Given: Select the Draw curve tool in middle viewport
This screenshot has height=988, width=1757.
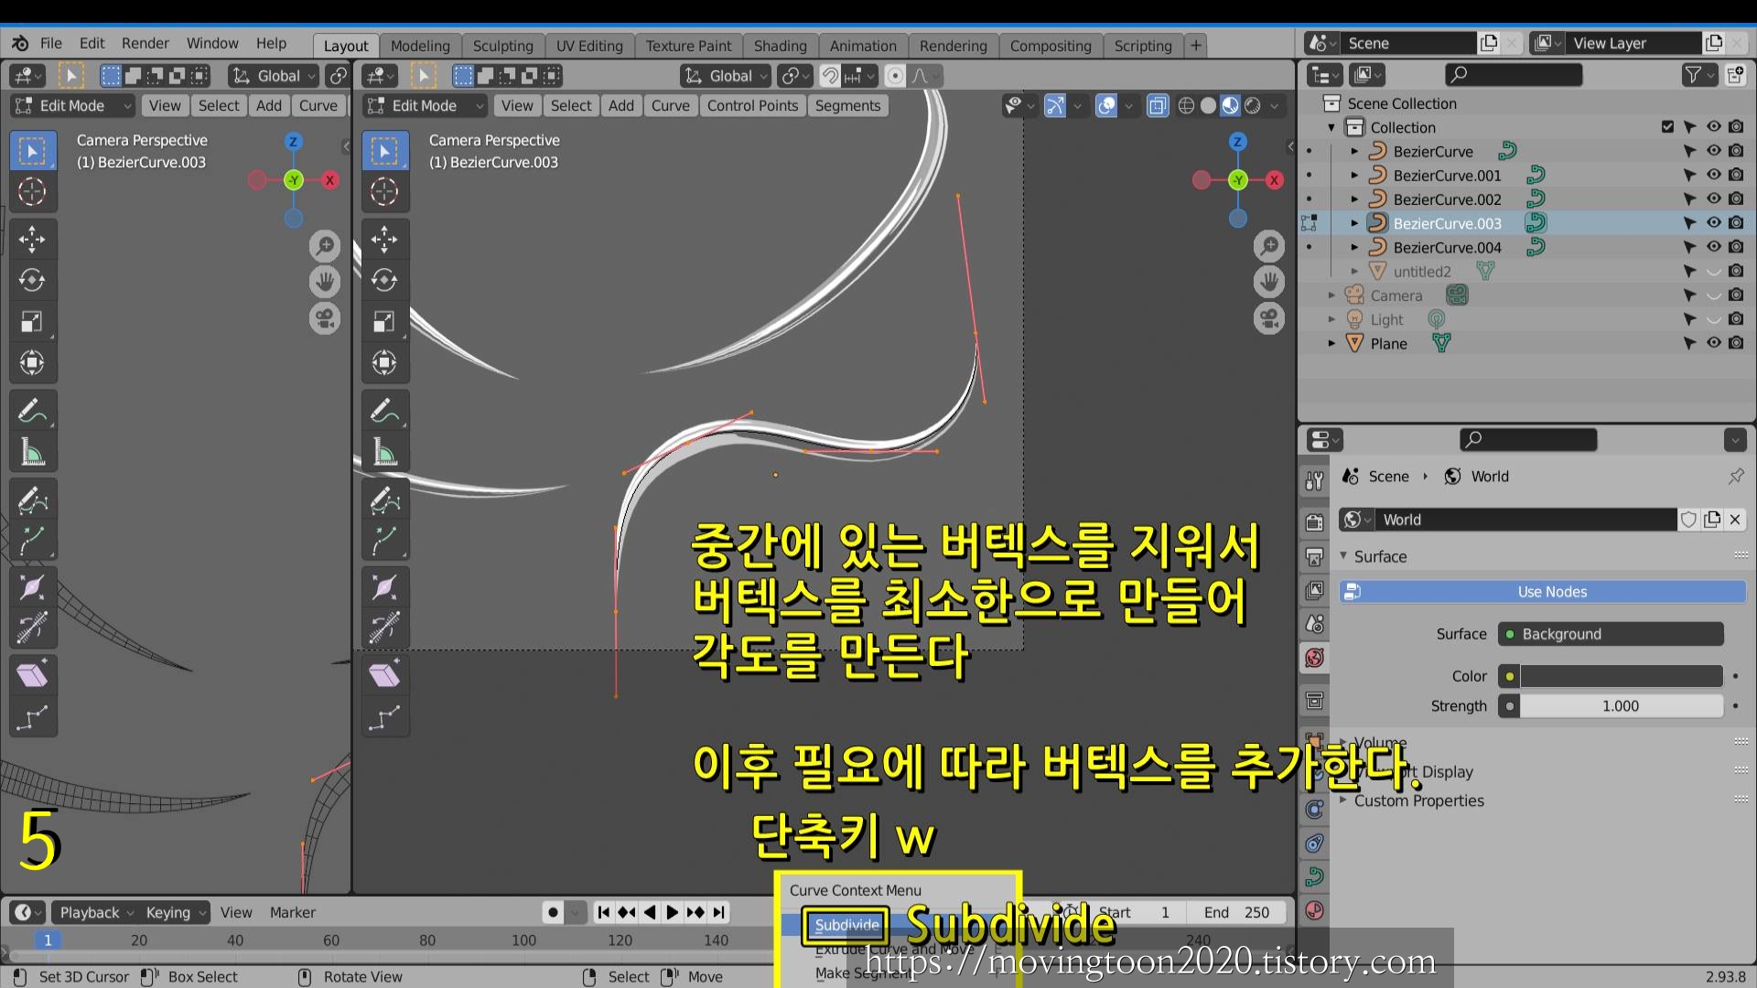Looking at the screenshot, I should 384,499.
